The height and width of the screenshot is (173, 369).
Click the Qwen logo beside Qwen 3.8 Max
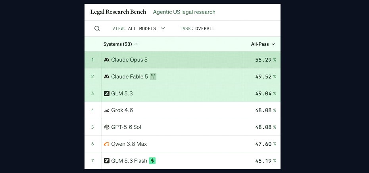coord(107,144)
